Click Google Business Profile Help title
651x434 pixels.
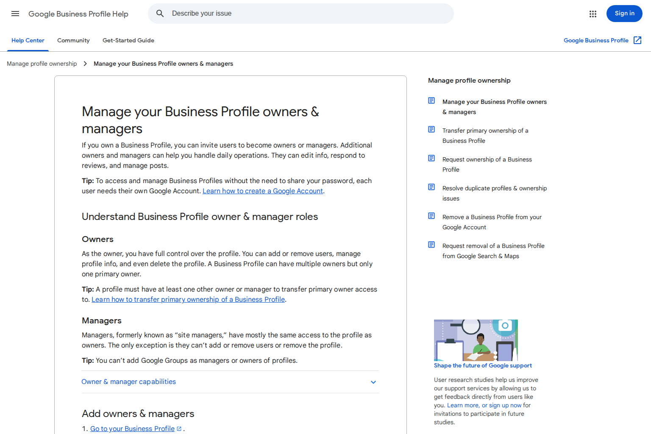pos(78,14)
